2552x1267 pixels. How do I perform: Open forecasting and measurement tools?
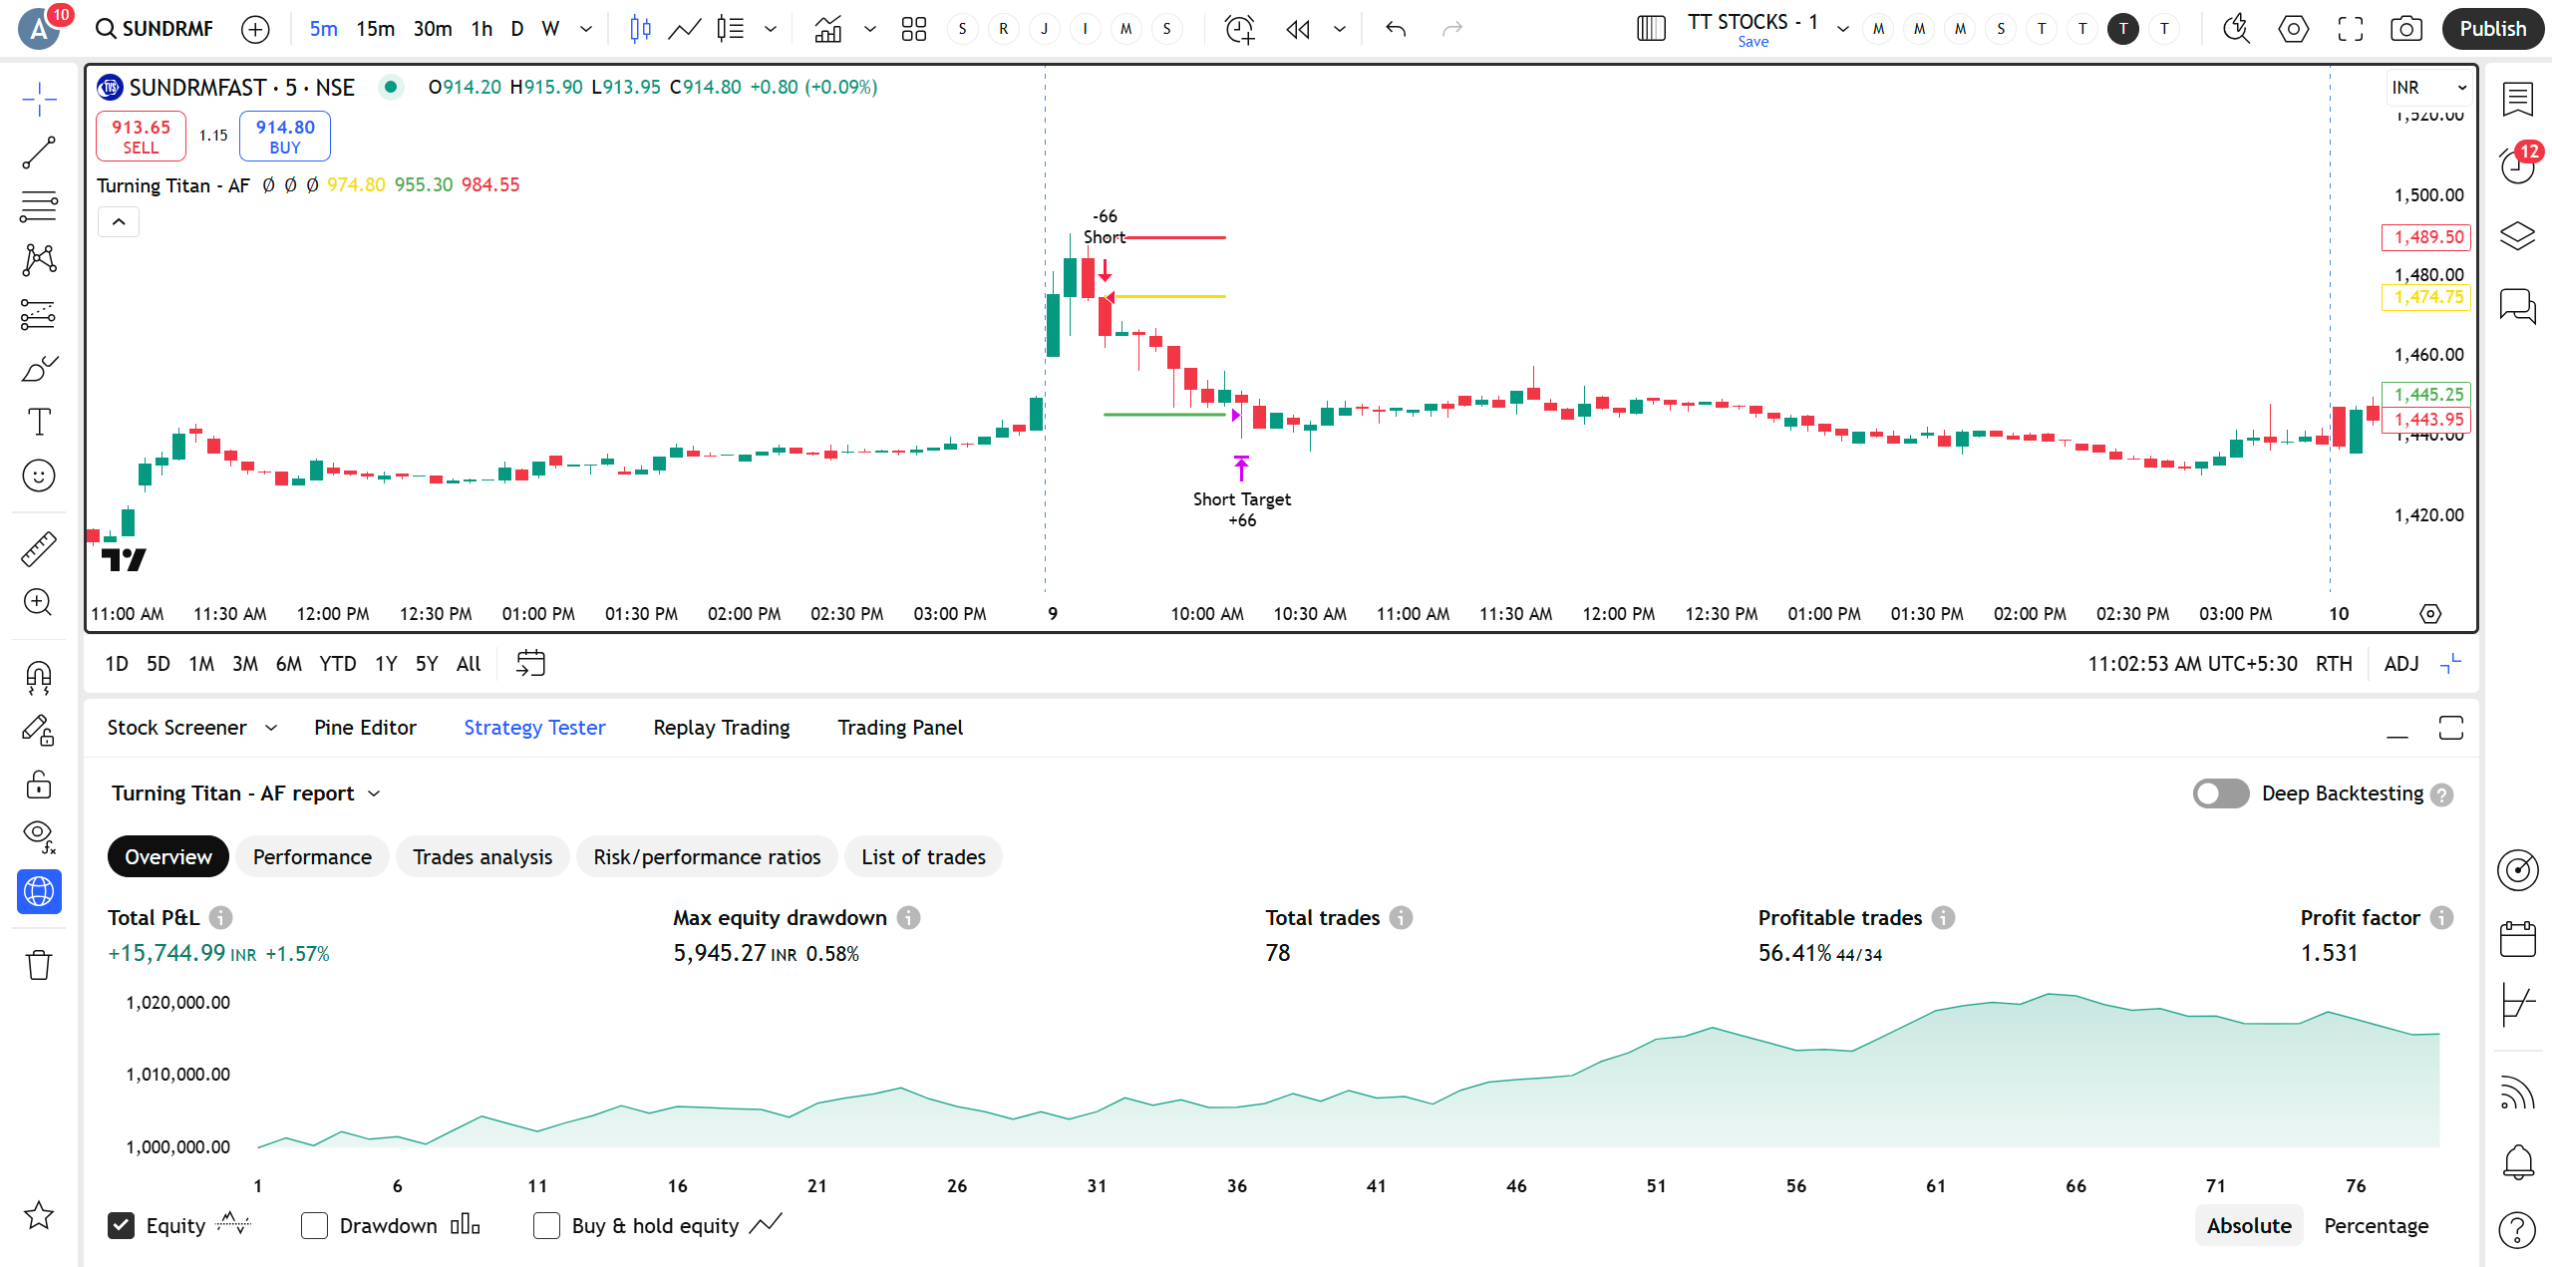(39, 315)
